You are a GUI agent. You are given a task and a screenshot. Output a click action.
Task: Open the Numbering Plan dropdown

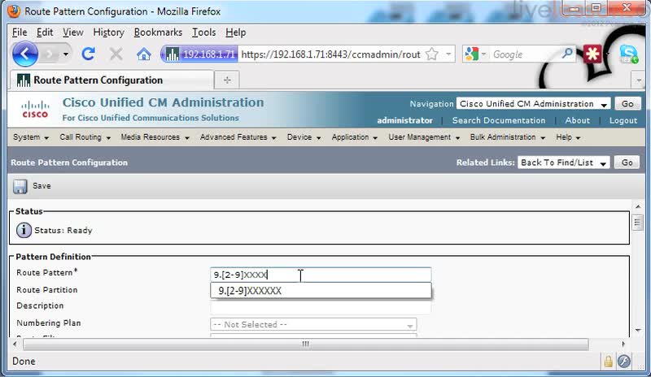(x=313, y=324)
